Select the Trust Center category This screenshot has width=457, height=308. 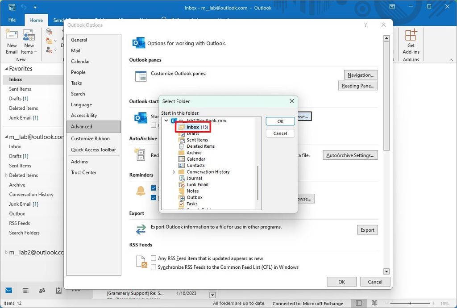[83, 172]
